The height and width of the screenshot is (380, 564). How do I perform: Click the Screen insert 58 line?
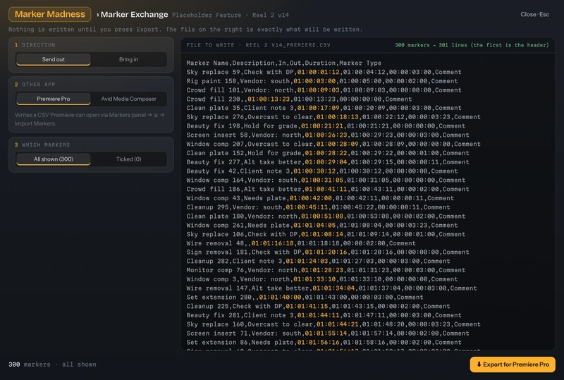328,135
